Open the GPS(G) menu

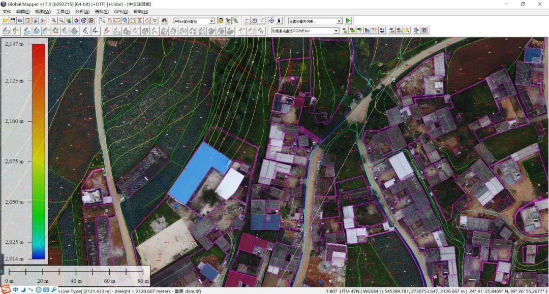pyautogui.click(x=121, y=11)
